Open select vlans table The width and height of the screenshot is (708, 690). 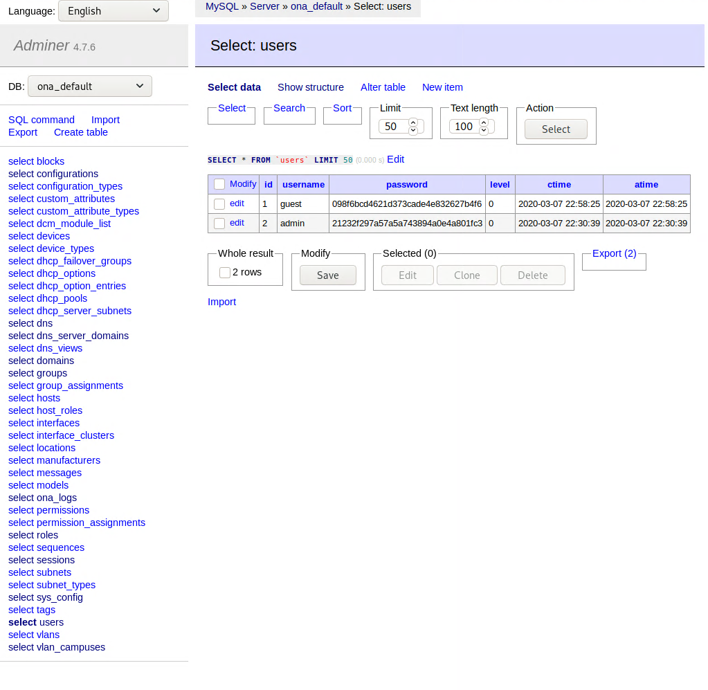[x=34, y=635]
